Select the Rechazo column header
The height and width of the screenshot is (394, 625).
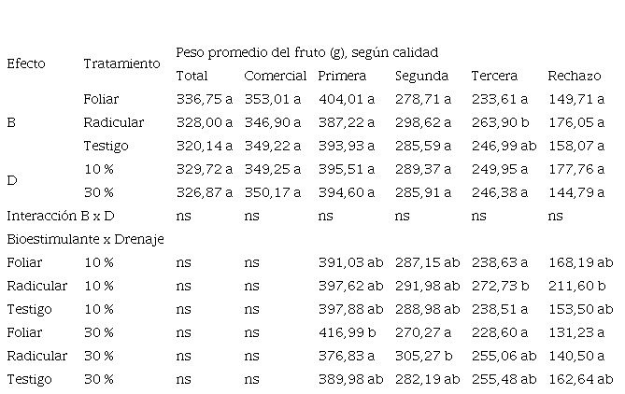coord(575,76)
